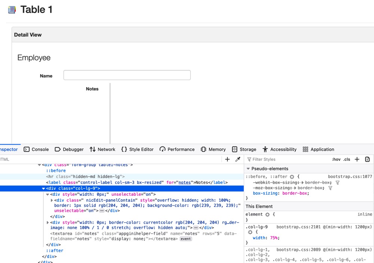
Task: Click the Debugger tab icon
Action: (58, 149)
